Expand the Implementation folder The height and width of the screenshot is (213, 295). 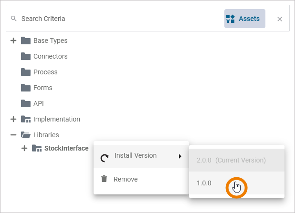13,119
